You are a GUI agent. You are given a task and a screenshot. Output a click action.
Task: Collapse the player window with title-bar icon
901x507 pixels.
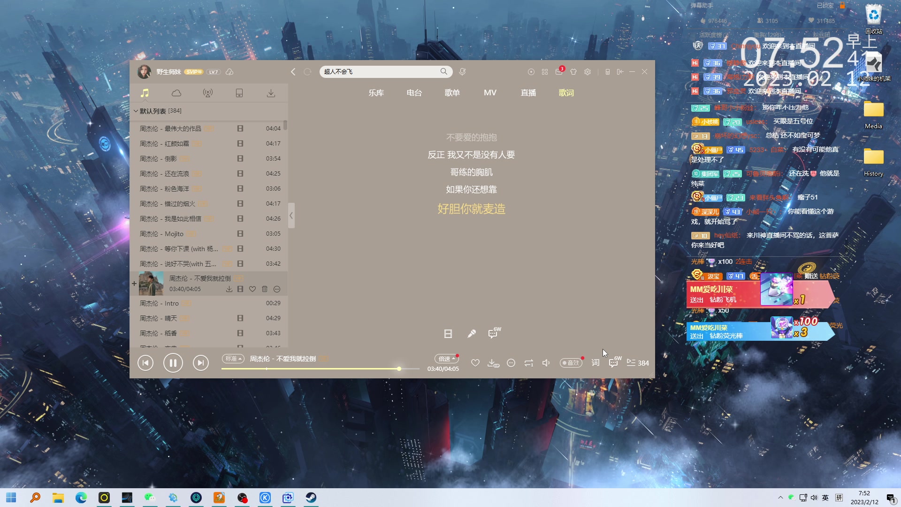(x=620, y=72)
